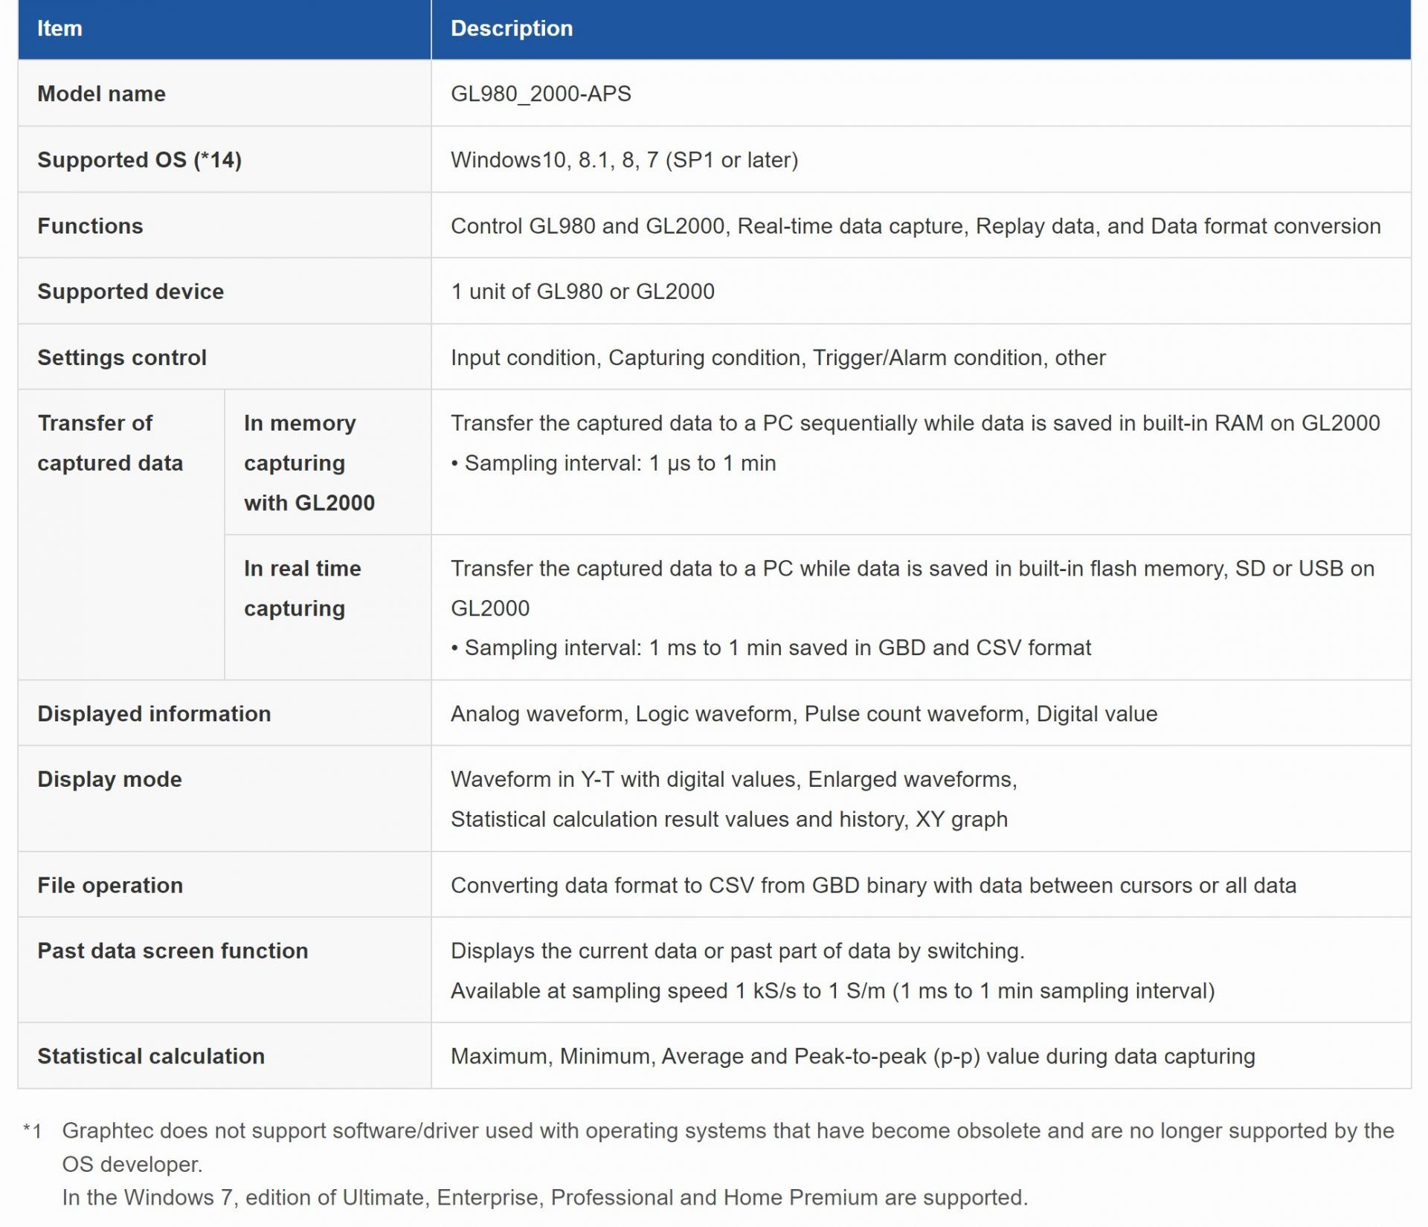Select the "Statistical calculation" row label

[x=151, y=1056]
